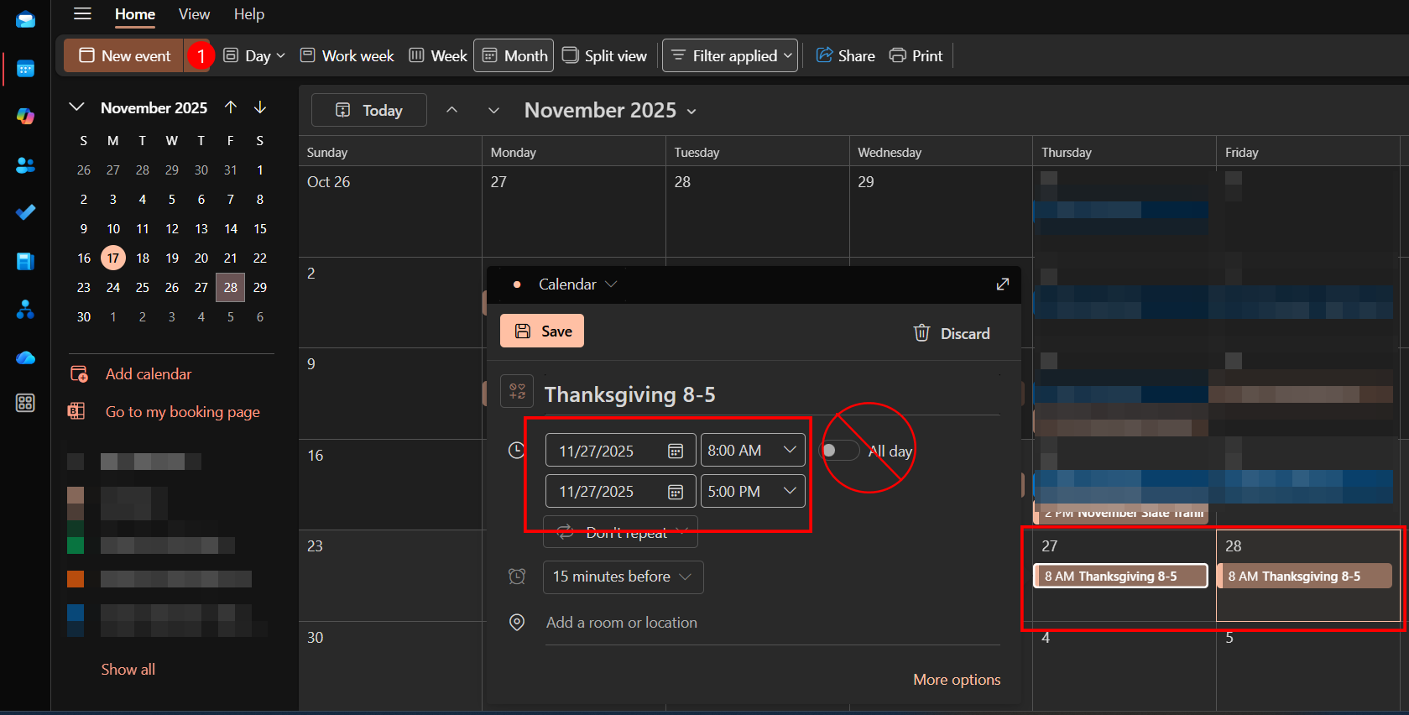
Task: Toggle the hamburger navigation menu
Action: pyautogui.click(x=82, y=13)
